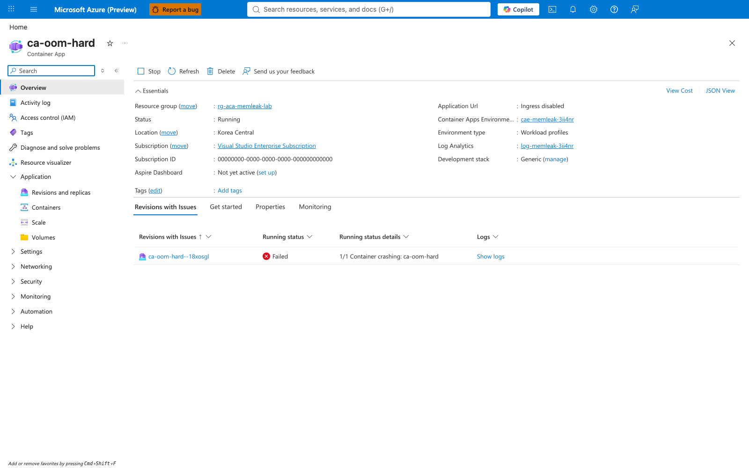Screen dimensions: 749x468
Task: Collapse the Application section
Action: [13, 176]
